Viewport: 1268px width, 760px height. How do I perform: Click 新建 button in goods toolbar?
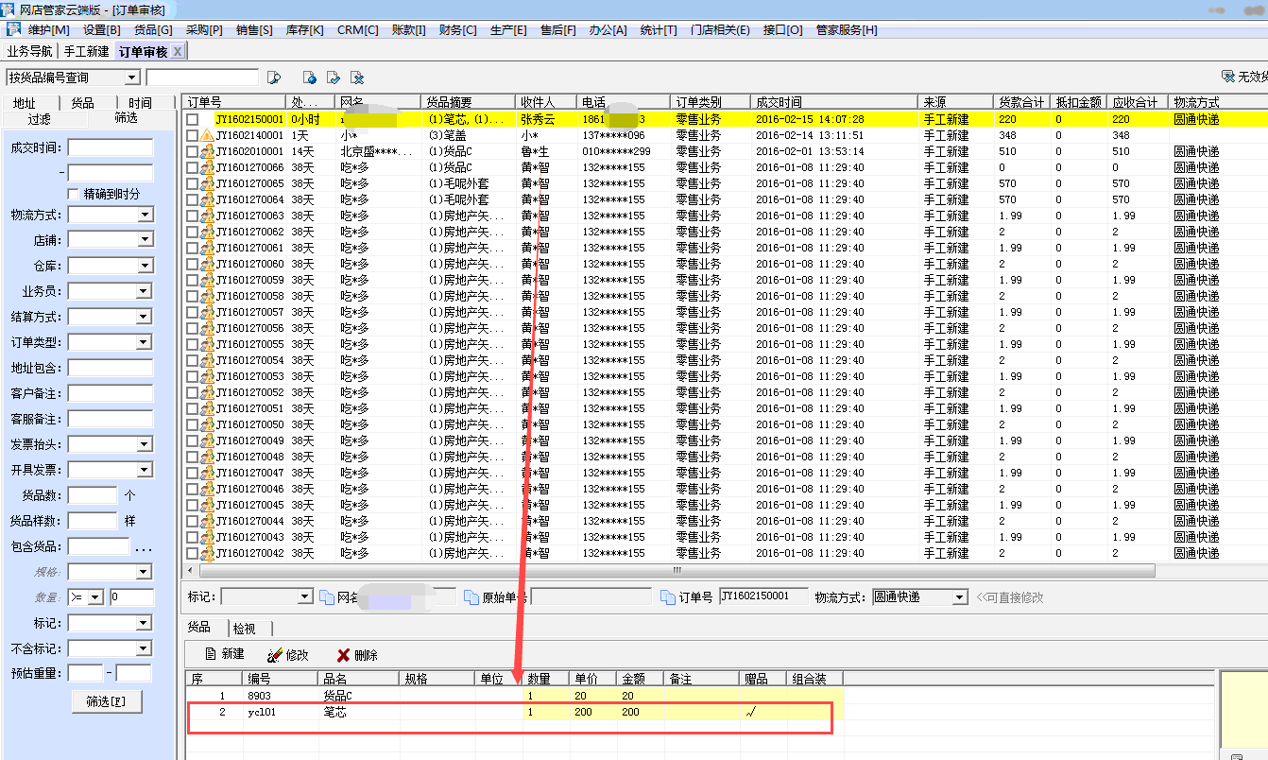point(224,654)
